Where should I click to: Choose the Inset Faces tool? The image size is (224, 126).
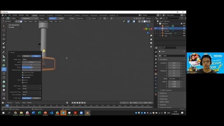[4, 65]
